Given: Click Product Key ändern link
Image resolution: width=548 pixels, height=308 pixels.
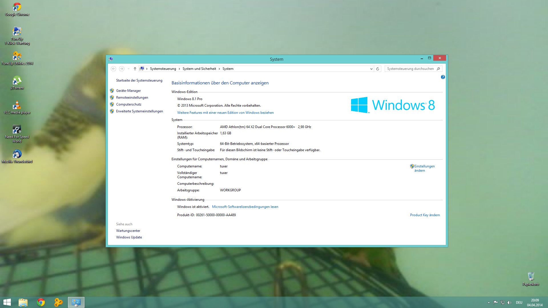Looking at the screenshot, I should click(425, 215).
